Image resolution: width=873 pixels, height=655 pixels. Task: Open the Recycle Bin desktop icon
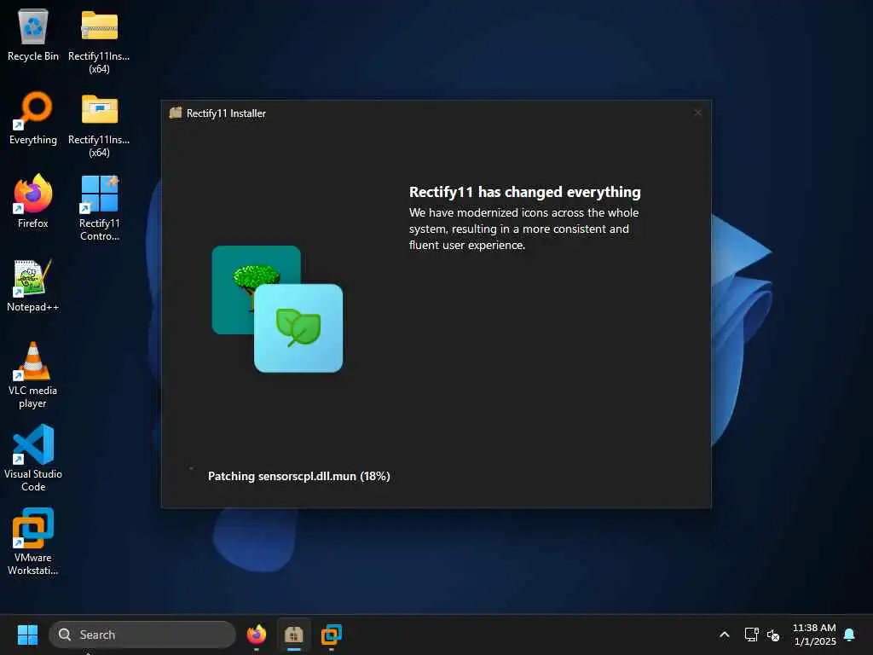tap(33, 34)
